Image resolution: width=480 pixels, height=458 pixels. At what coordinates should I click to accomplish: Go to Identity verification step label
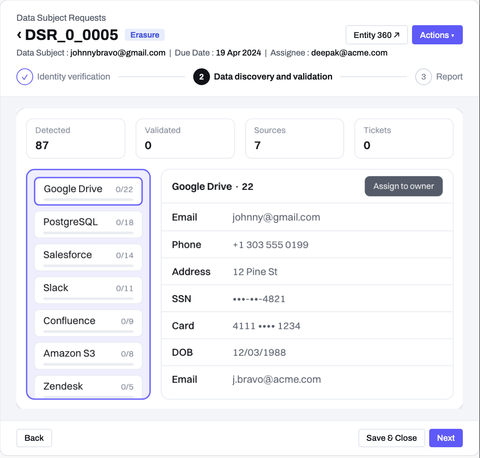(x=74, y=77)
